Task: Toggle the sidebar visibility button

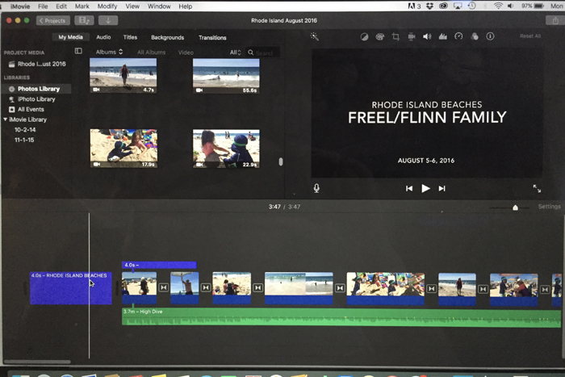Action: [x=78, y=52]
